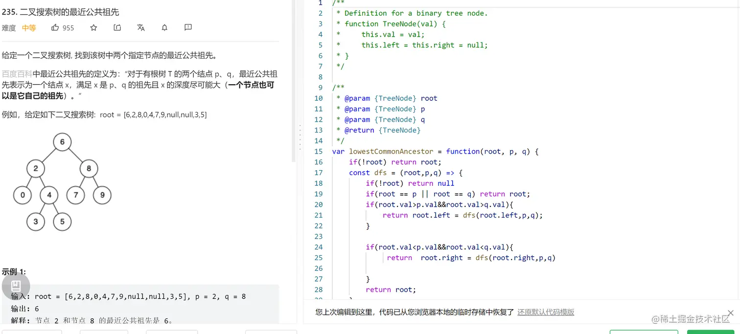This screenshot has height=334, width=740.
Task: Click node 5 in the tree diagram
Action: [x=62, y=222]
